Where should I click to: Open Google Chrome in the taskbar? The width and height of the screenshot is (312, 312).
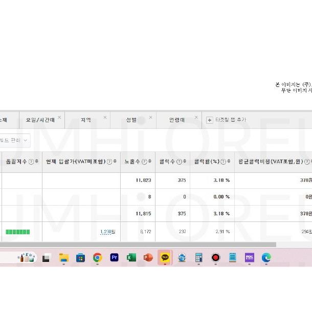point(98,258)
